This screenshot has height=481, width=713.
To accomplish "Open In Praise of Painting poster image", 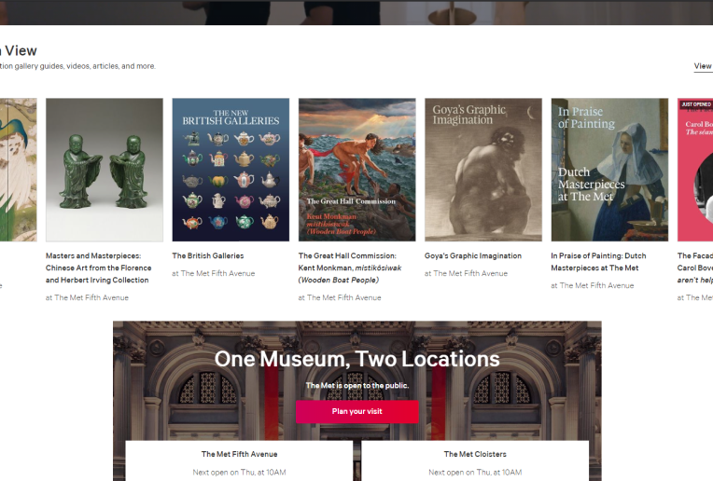I will [x=609, y=170].
